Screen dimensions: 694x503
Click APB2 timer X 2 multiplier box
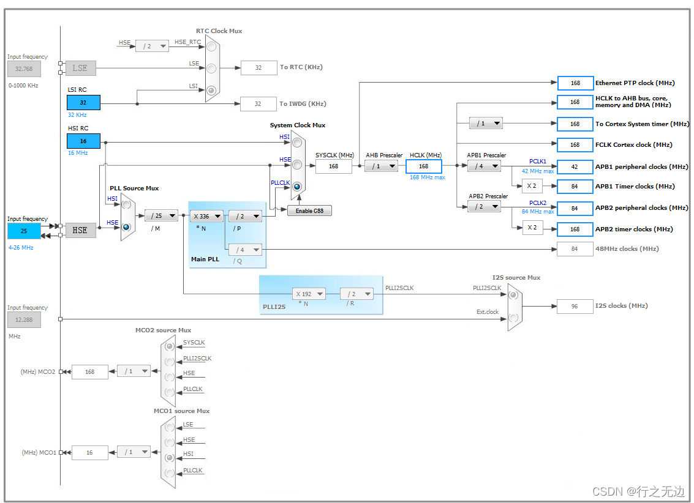[532, 228]
